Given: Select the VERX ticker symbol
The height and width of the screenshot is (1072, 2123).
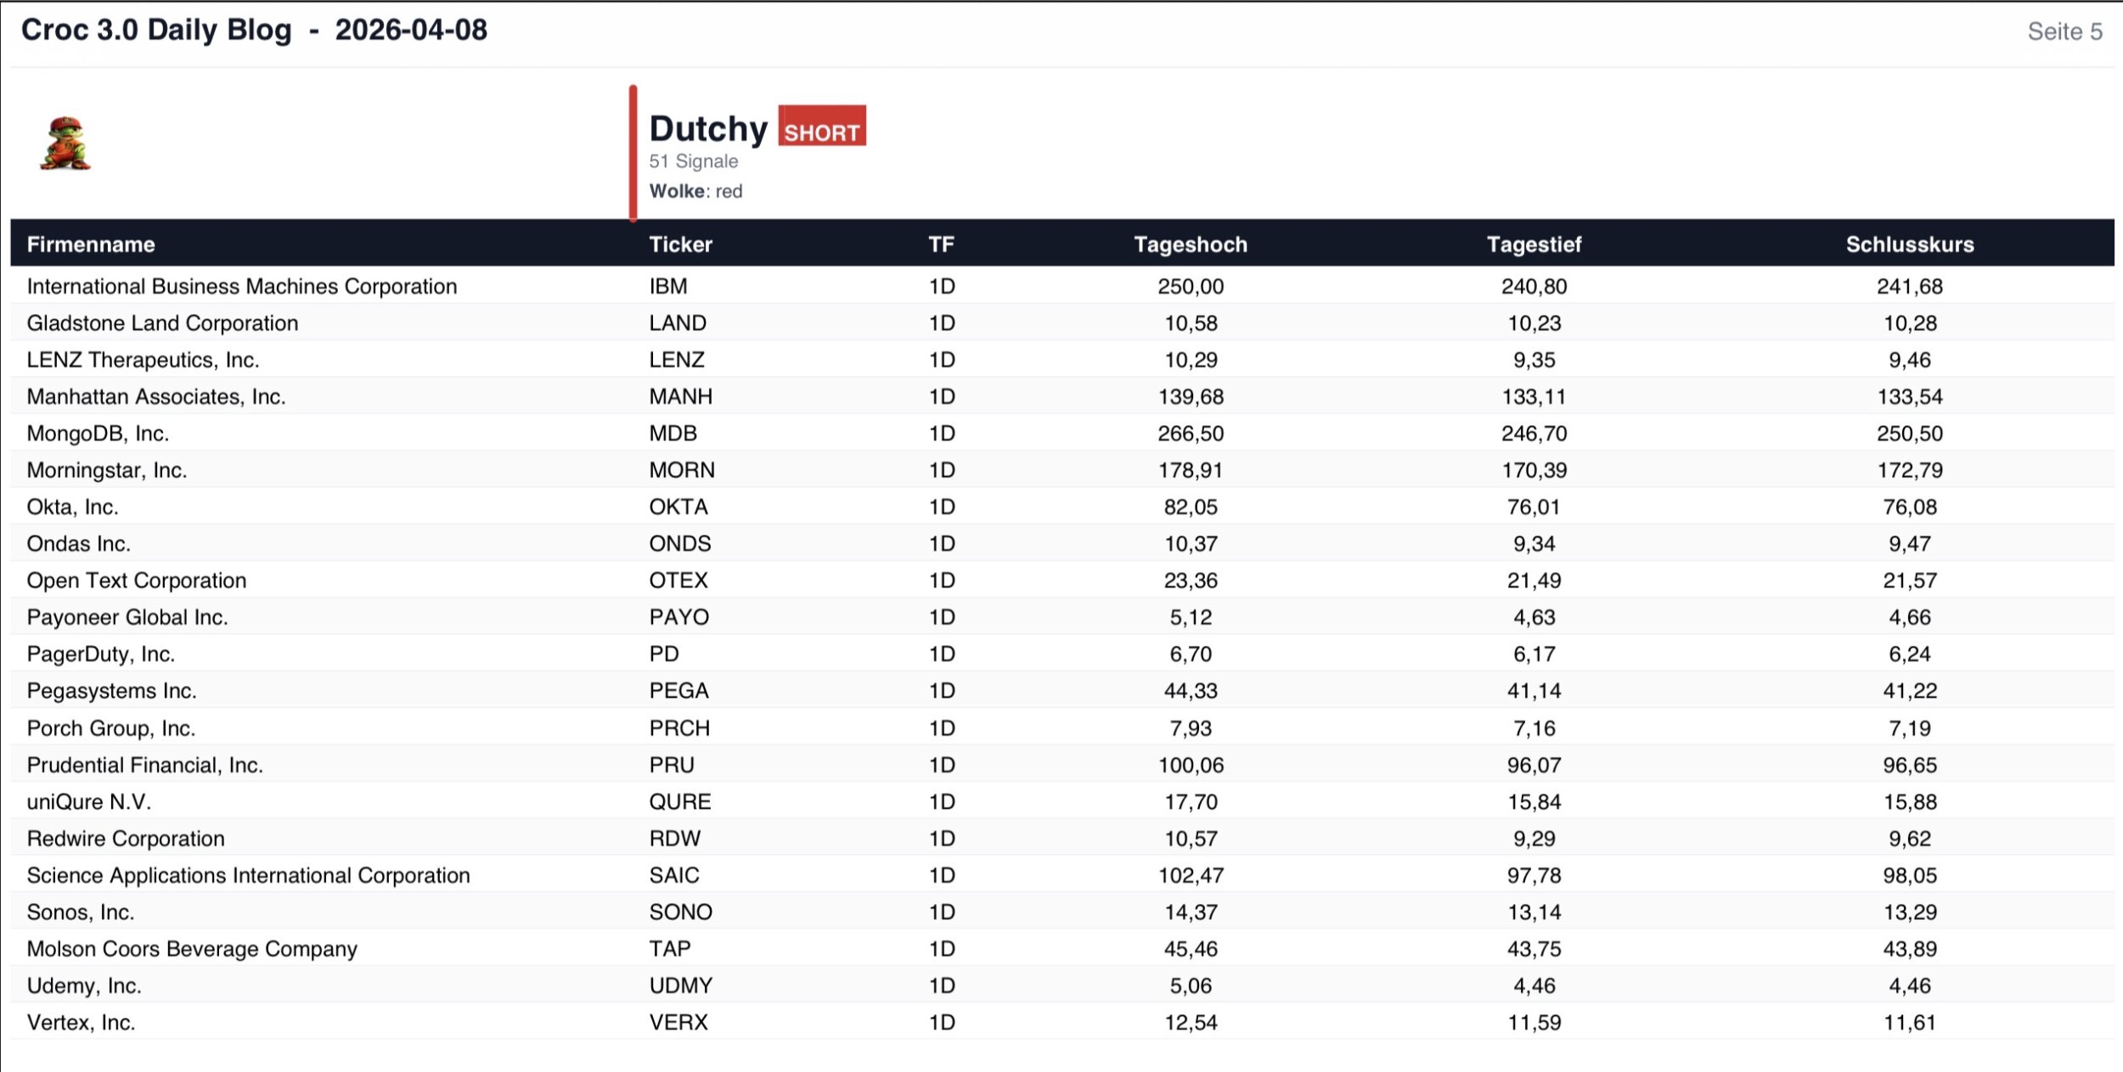Looking at the screenshot, I should click(678, 1022).
